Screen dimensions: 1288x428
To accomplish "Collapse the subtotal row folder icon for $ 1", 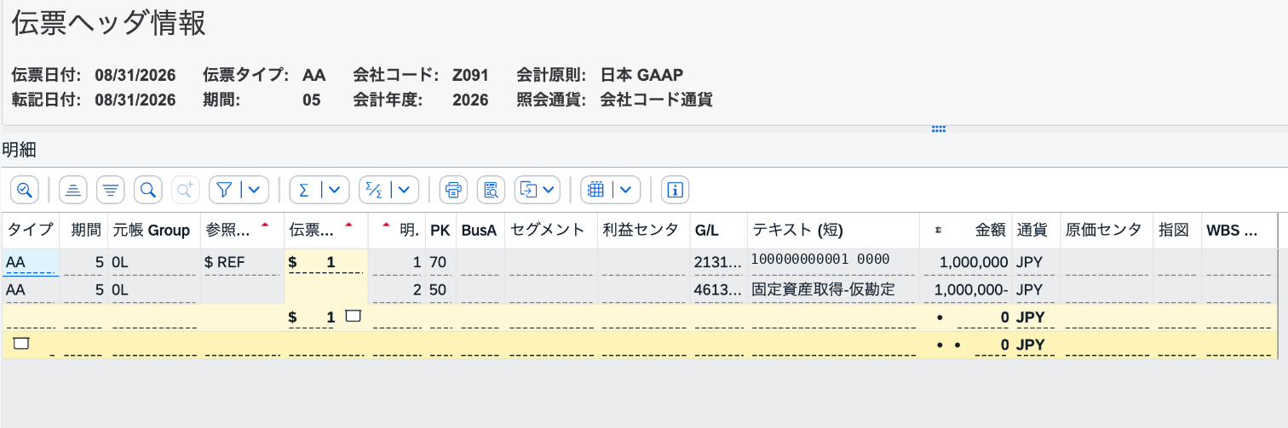I will coord(353,317).
